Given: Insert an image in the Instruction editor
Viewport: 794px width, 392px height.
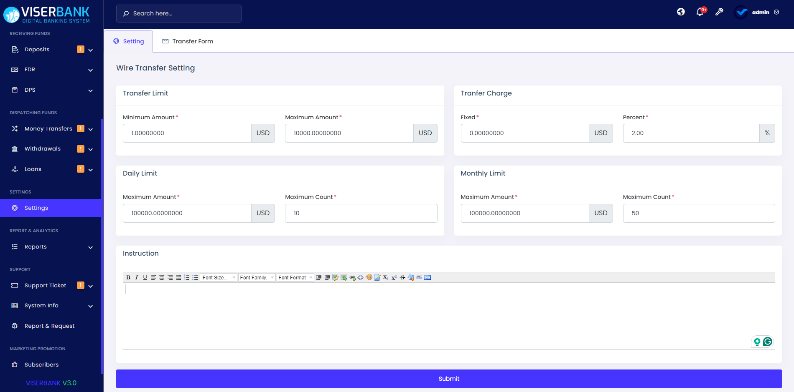Looking at the screenshot, I should point(344,277).
